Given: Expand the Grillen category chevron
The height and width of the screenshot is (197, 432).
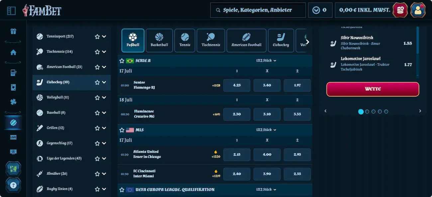Looking at the screenshot, I should 104,128.
